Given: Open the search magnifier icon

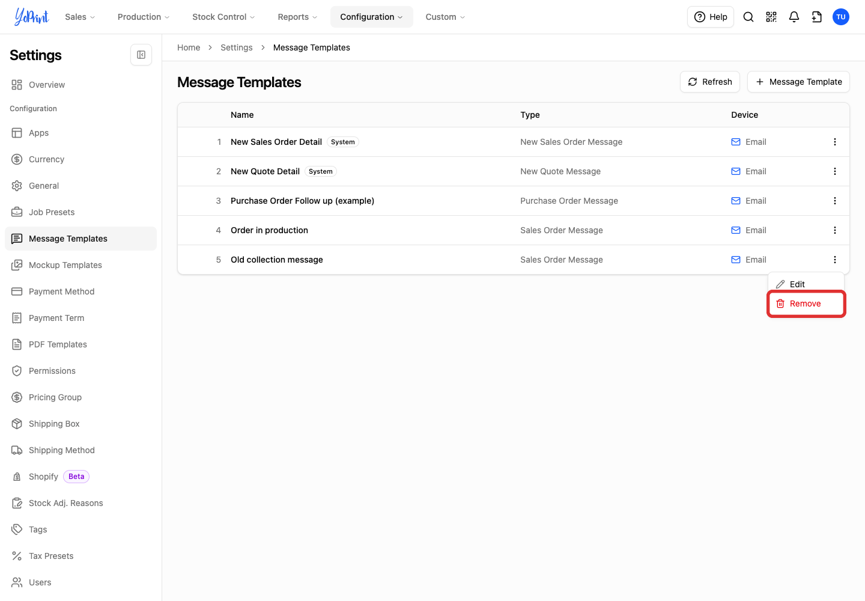Looking at the screenshot, I should point(748,17).
